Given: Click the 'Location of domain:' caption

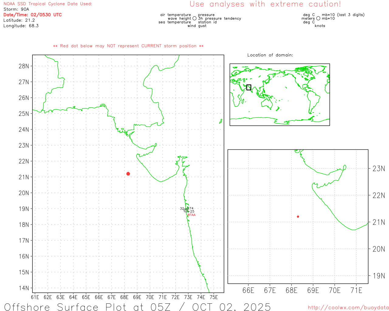Looking at the screenshot, I should point(270,55).
